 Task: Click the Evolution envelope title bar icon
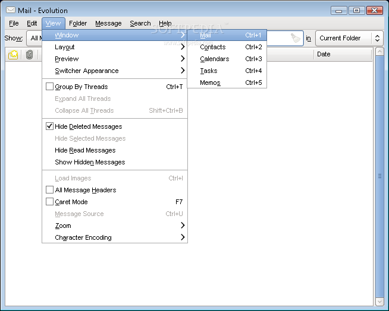pyautogui.click(x=11, y=10)
